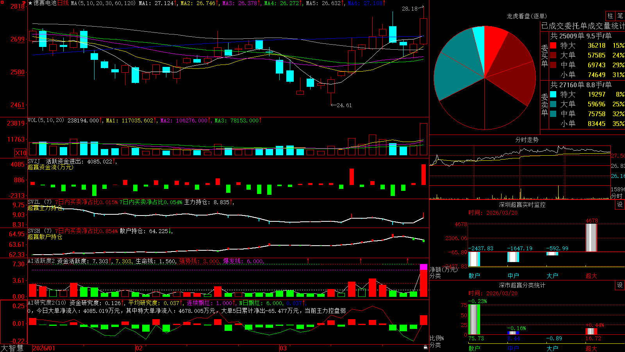Click the 龙虎看盘(逐单) panel title

[x=527, y=16]
